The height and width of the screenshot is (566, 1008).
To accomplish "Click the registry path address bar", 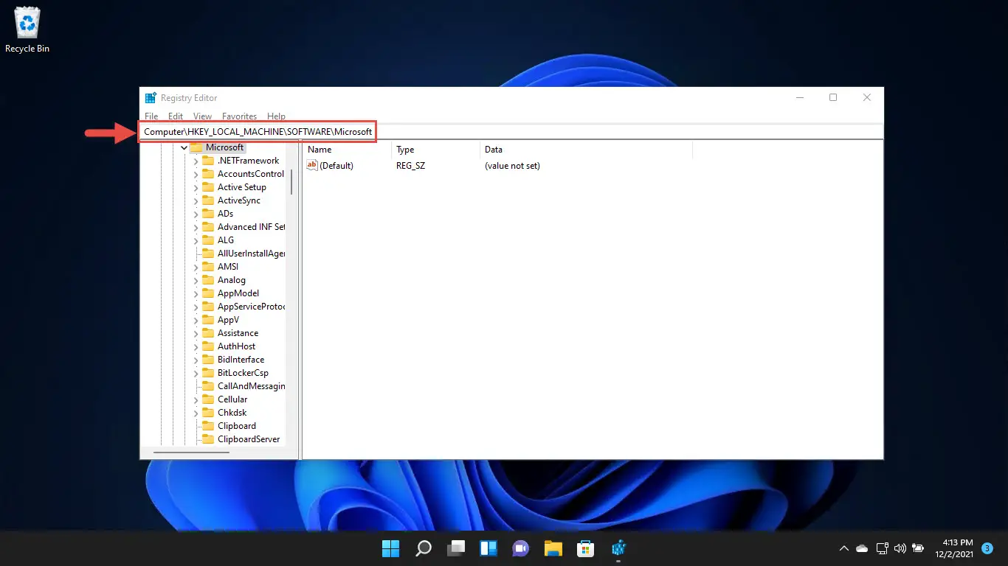I will point(511,131).
